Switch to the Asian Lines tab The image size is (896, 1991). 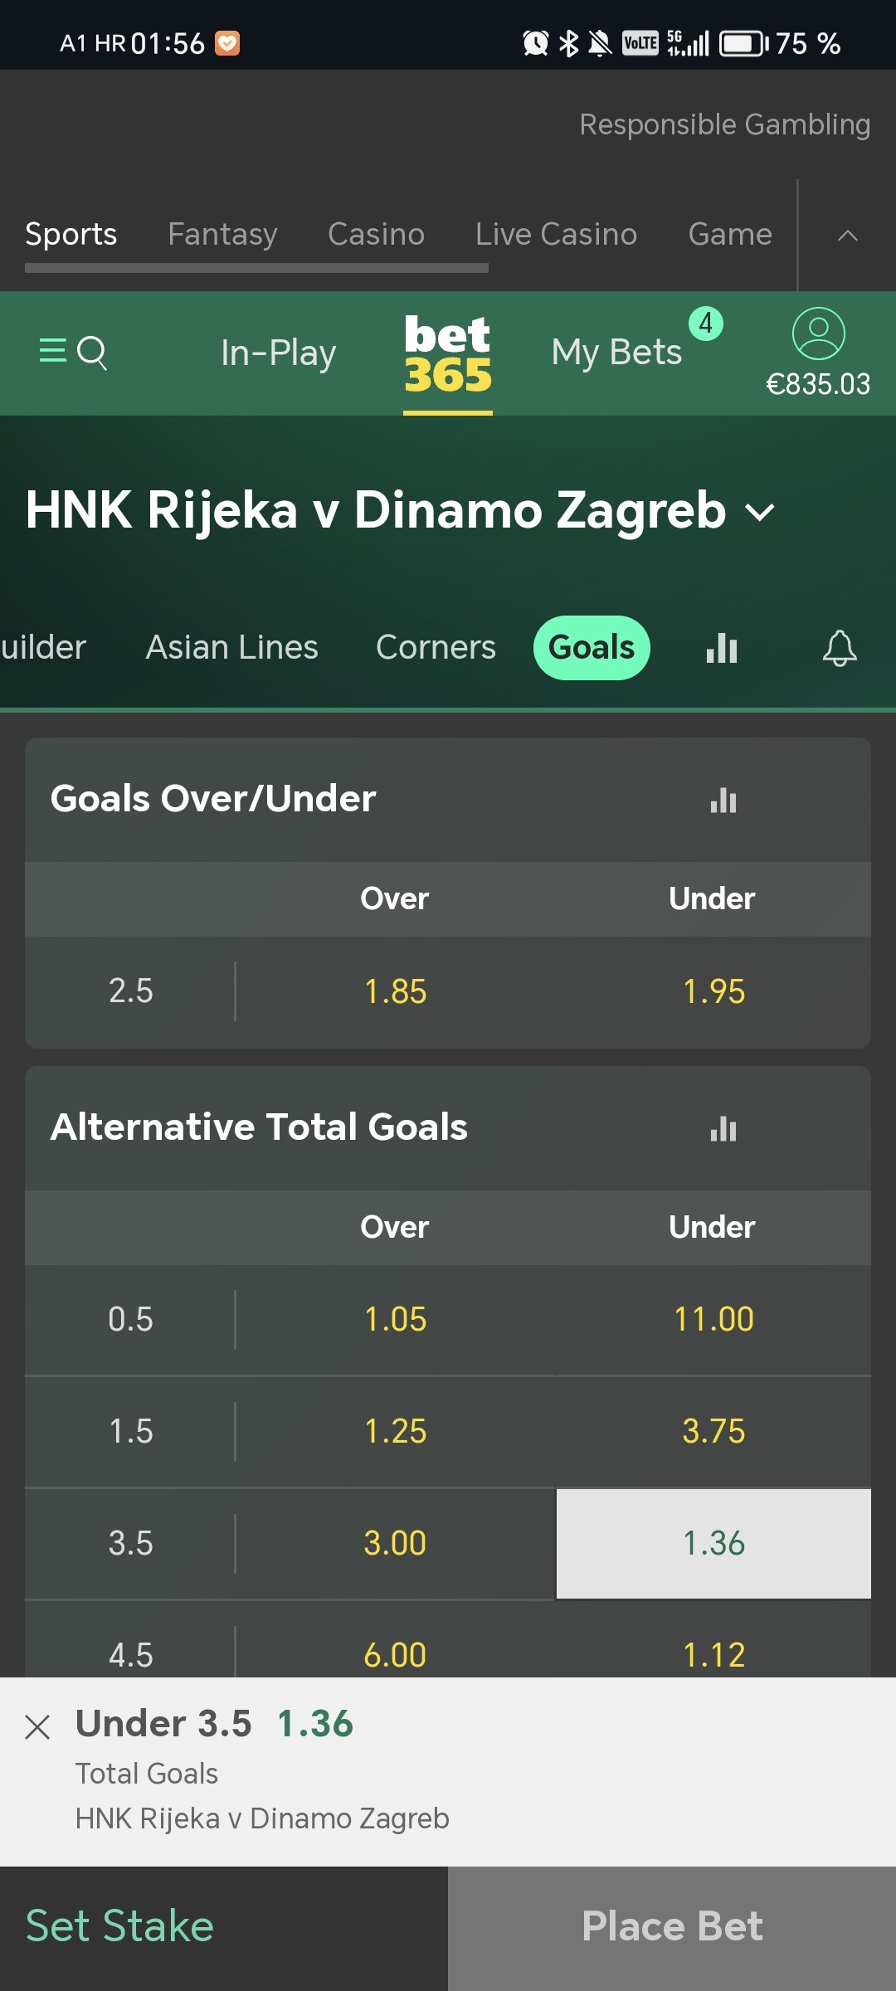tap(232, 648)
